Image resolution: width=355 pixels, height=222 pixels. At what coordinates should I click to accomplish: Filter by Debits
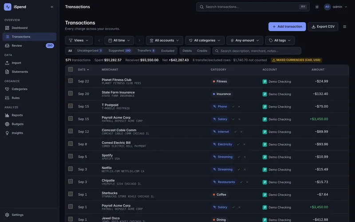pos(187,51)
